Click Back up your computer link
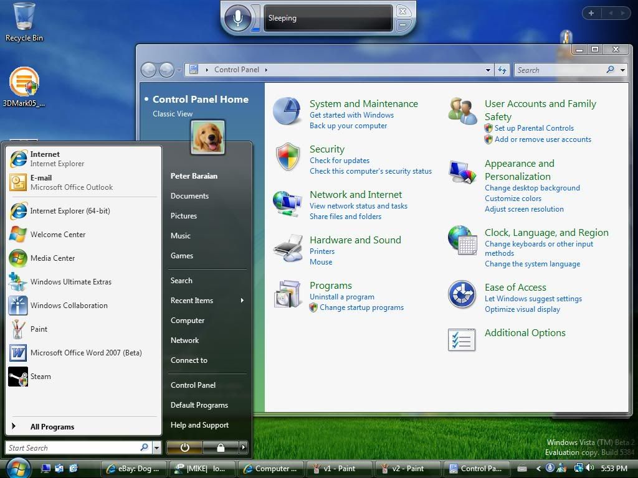 348,126
